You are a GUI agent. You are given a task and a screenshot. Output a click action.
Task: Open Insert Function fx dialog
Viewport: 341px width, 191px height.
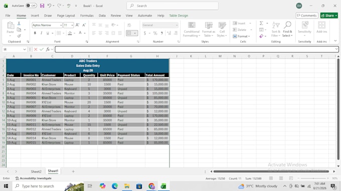[x=48, y=49]
